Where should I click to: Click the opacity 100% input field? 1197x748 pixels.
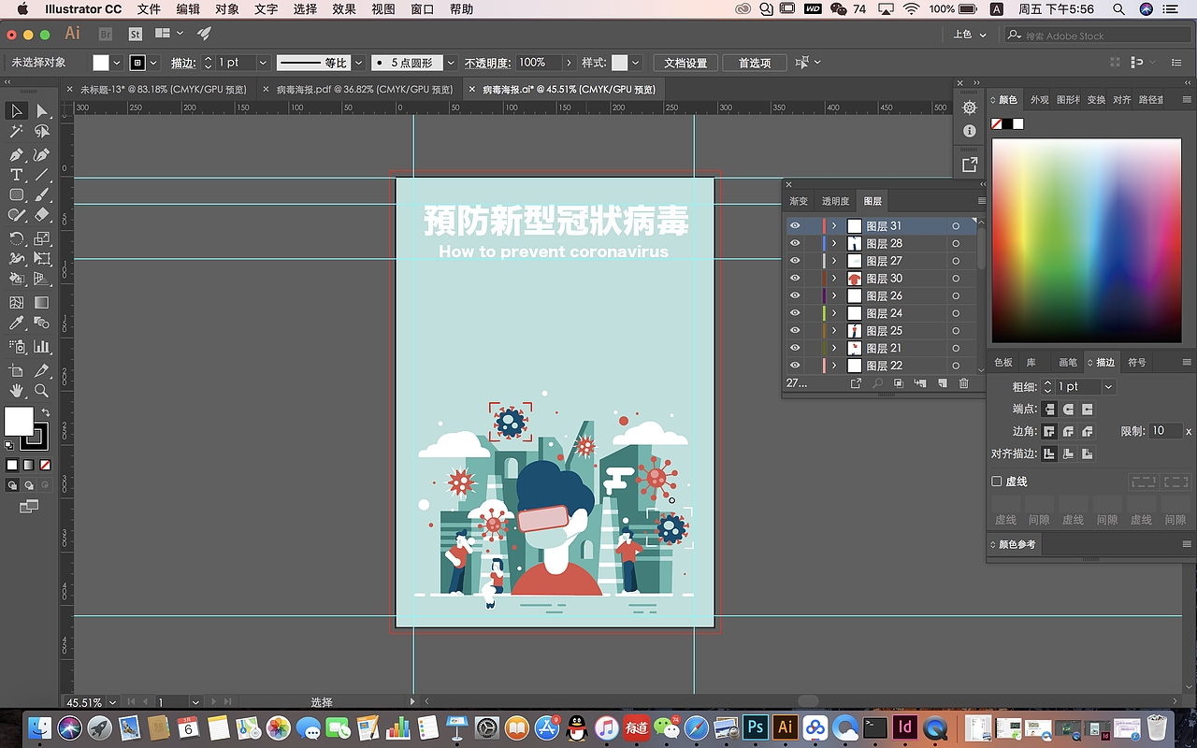click(538, 63)
